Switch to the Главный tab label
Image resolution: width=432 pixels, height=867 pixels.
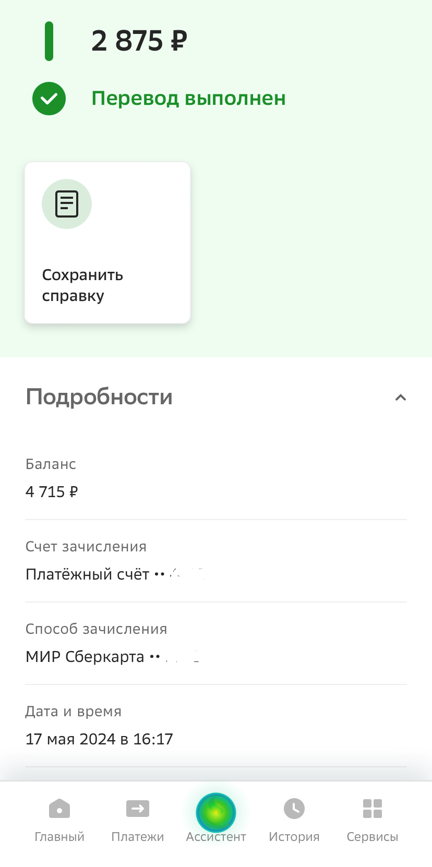click(x=59, y=837)
